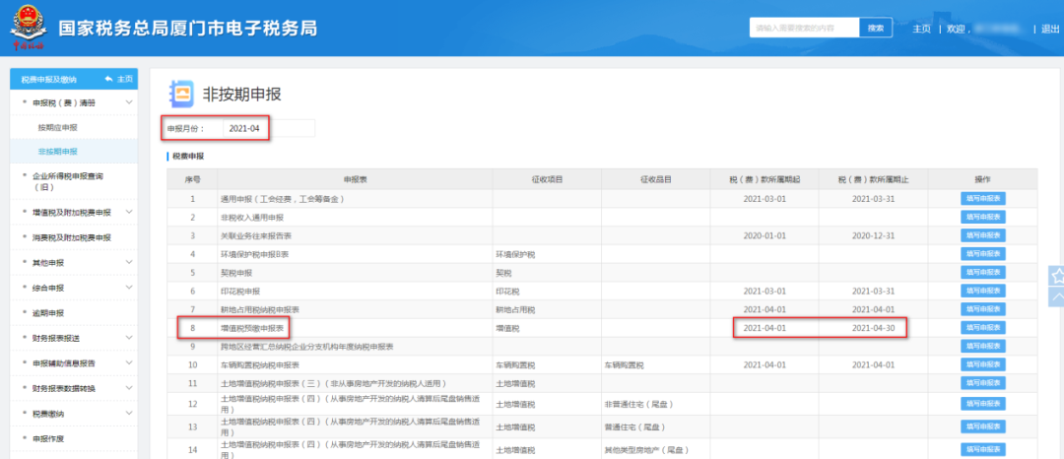This screenshot has width=1064, height=459.
Task: Click the search input box in header
Action: coord(803,29)
